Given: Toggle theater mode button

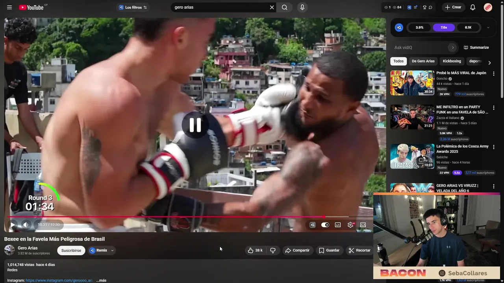Looking at the screenshot, I should pyautogui.click(x=363, y=225).
